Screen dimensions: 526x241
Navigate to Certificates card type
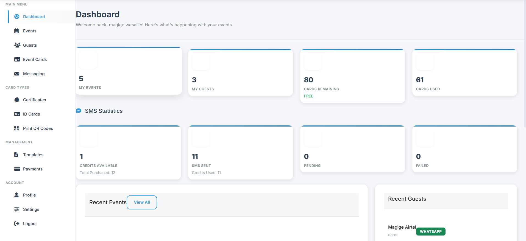click(41, 100)
